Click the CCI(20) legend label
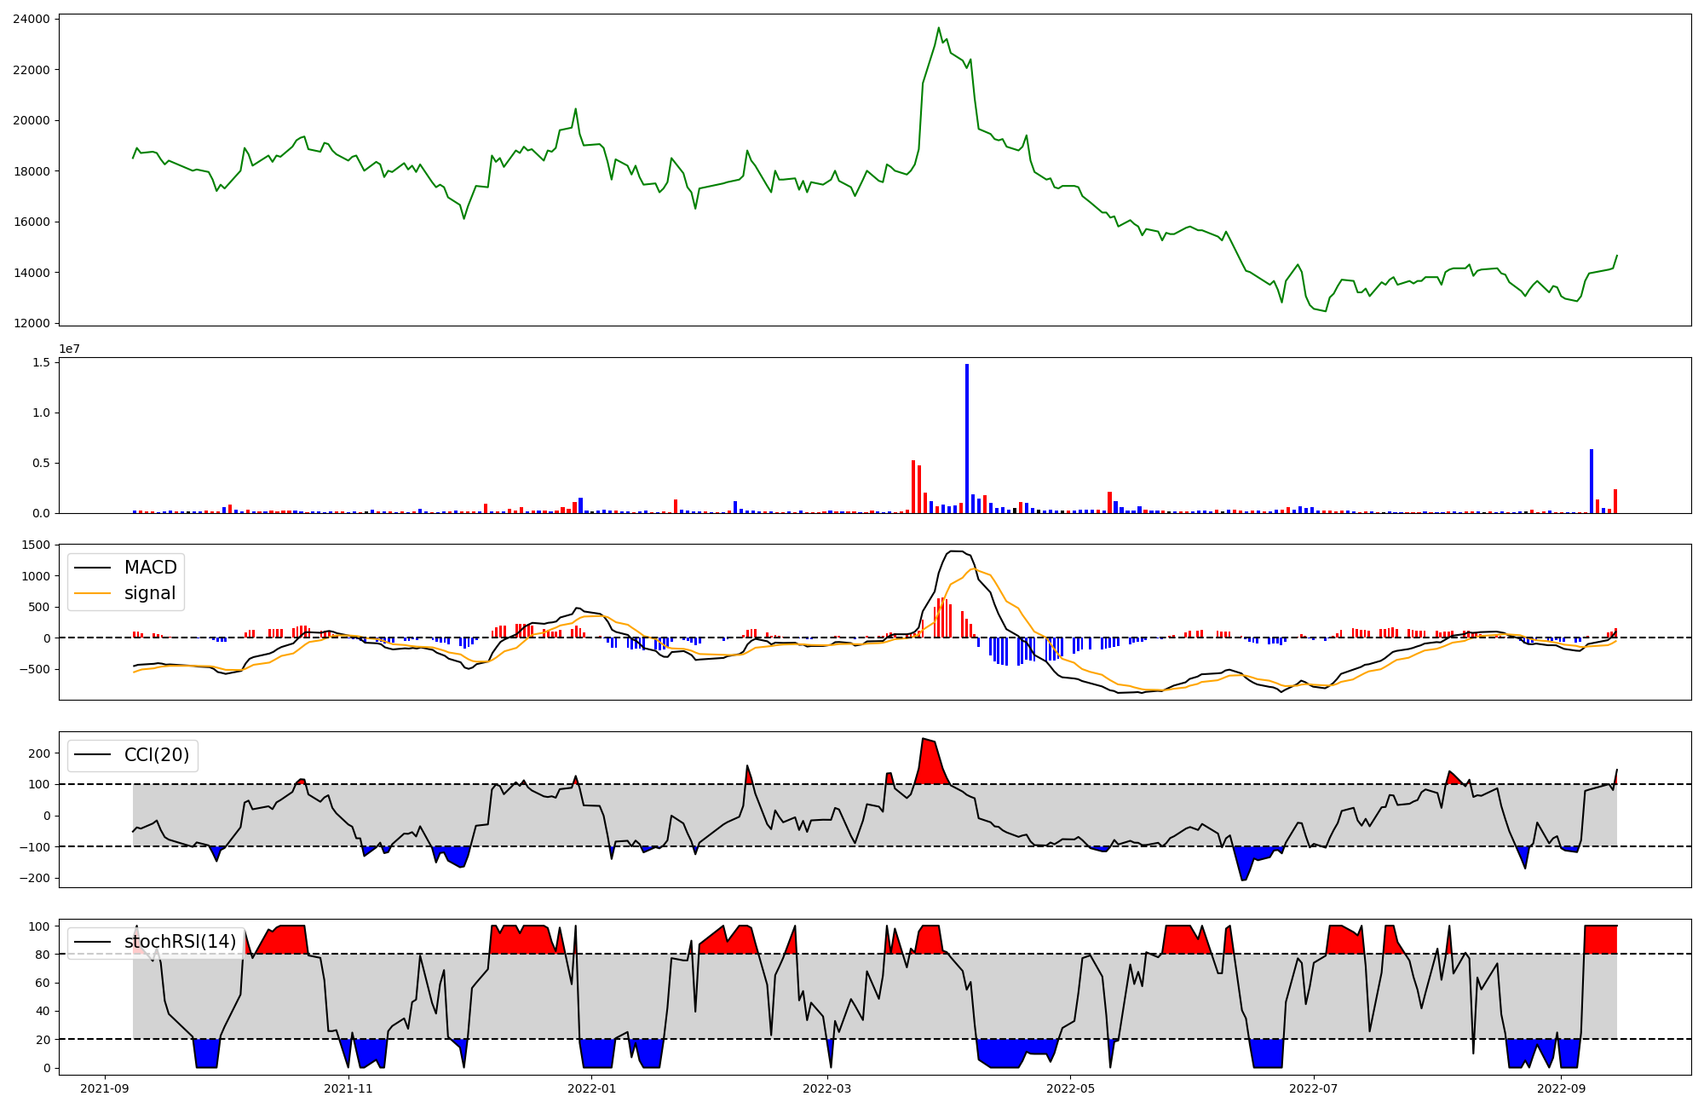 [157, 755]
